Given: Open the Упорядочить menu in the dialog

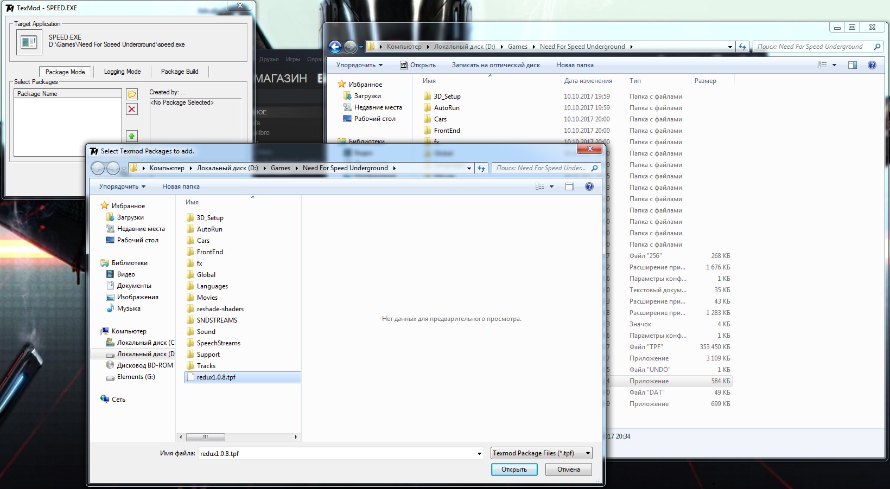Looking at the screenshot, I should point(122,186).
